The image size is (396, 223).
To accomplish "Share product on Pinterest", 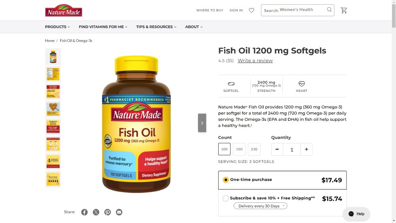I will point(107,212).
